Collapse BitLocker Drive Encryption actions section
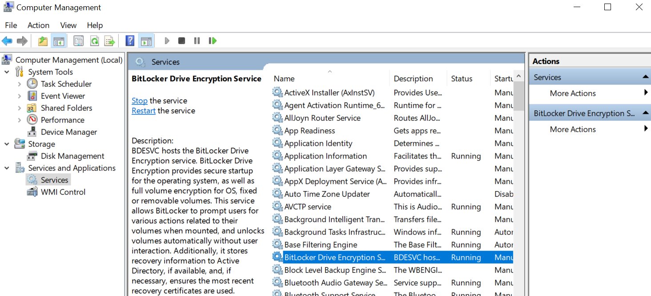This screenshot has width=651, height=296. coord(646,113)
